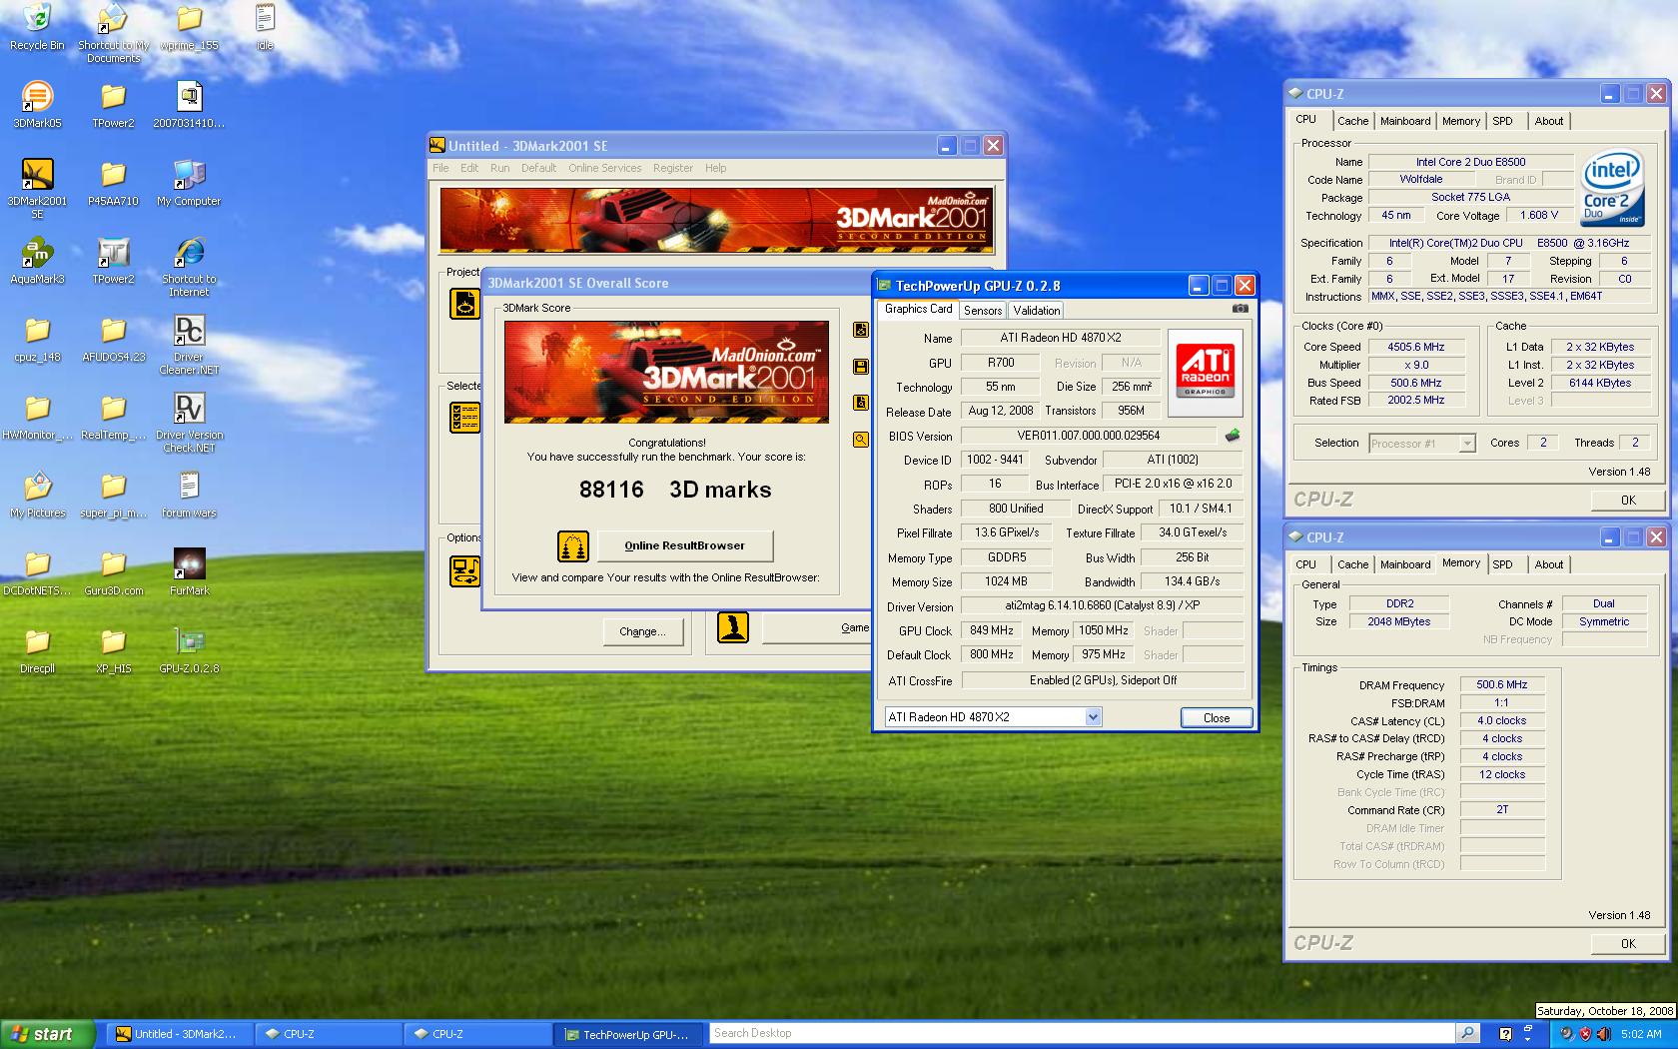Click the BIOS Version field in GPU-Z
This screenshot has height=1049, width=1678.
pos(1088,436)
